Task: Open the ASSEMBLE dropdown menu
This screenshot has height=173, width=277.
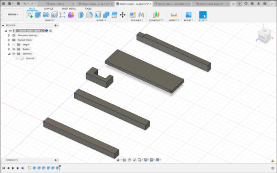Action: 137,20
